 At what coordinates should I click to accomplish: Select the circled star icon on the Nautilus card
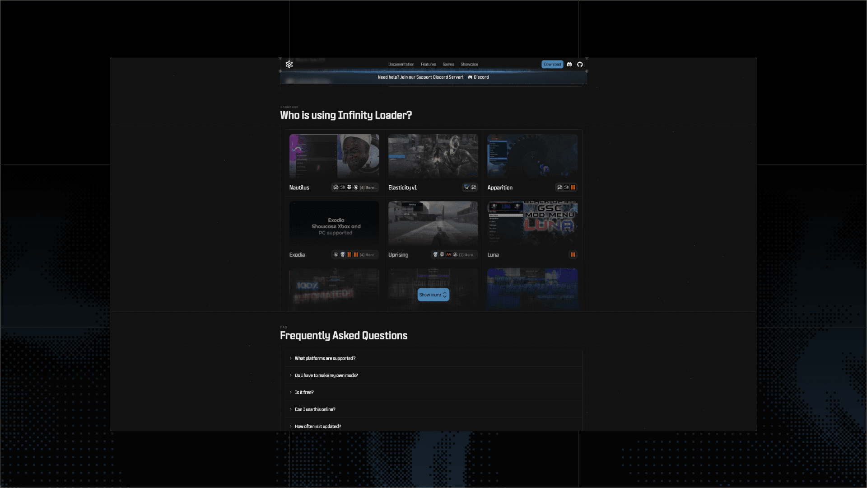[356, 188]
